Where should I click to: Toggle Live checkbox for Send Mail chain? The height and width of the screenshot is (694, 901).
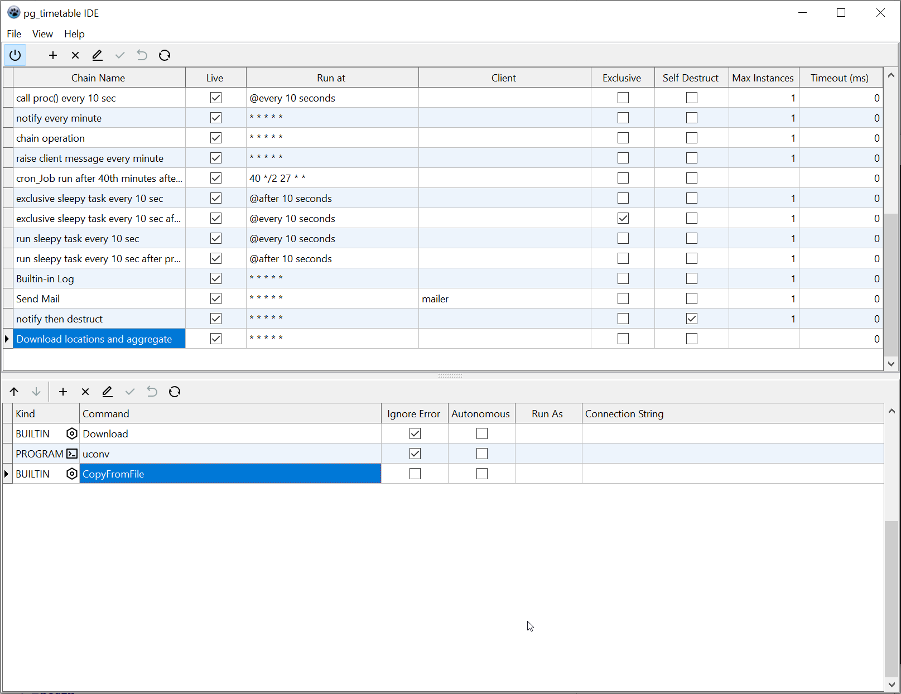[x=216, y=298]
